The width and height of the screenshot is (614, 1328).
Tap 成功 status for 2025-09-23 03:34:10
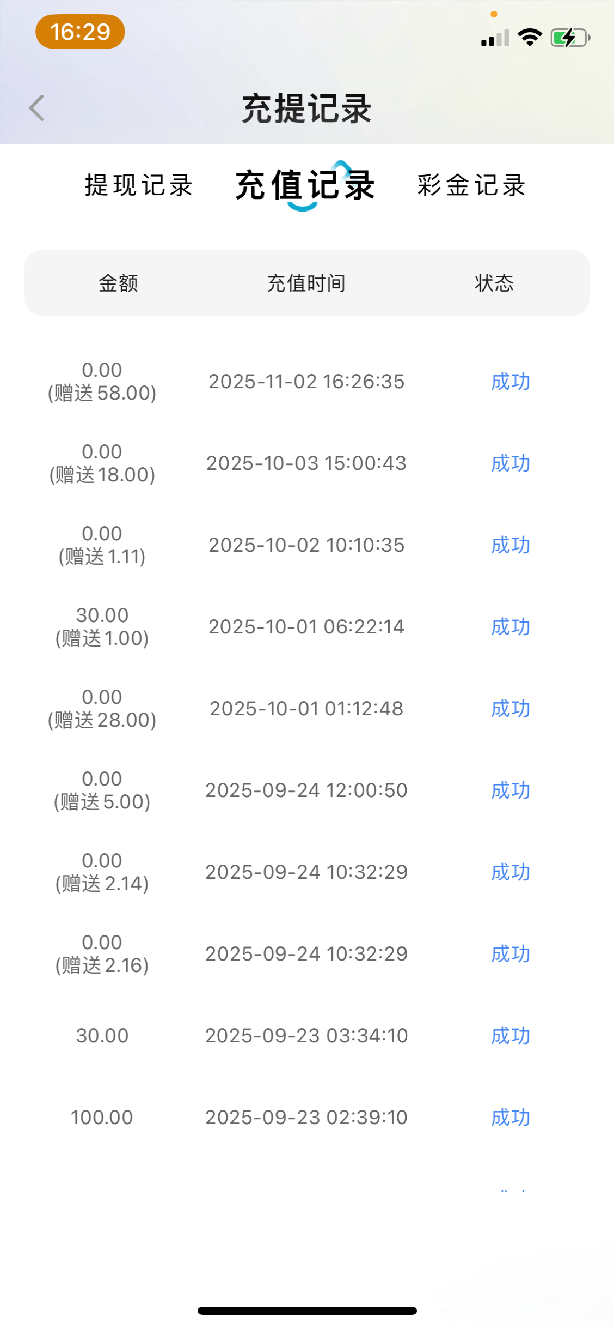pyautogui.click(x=510, y=1036)
